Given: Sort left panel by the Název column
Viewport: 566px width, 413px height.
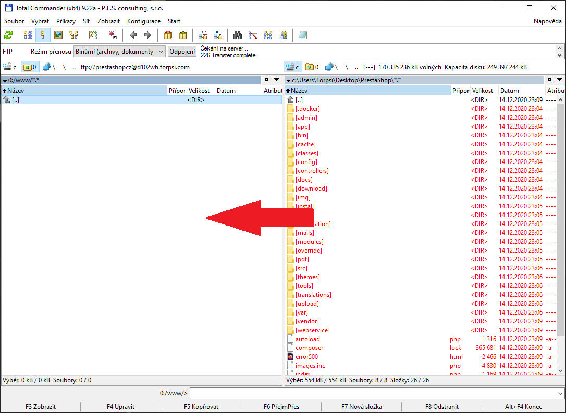Looking at the screenshot, I should click(x=84, y=91).
